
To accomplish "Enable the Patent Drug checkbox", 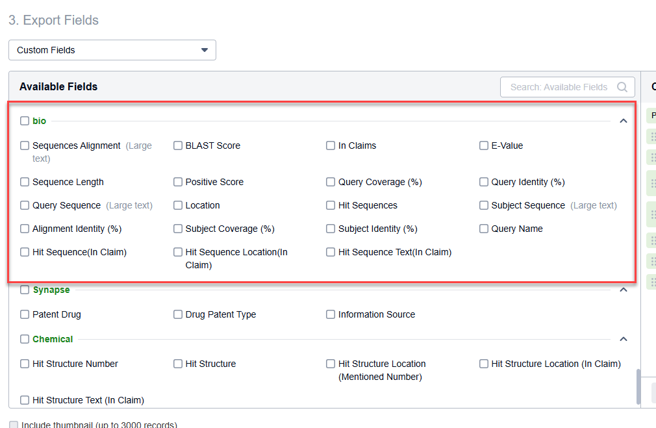I will tap(25, 314).
